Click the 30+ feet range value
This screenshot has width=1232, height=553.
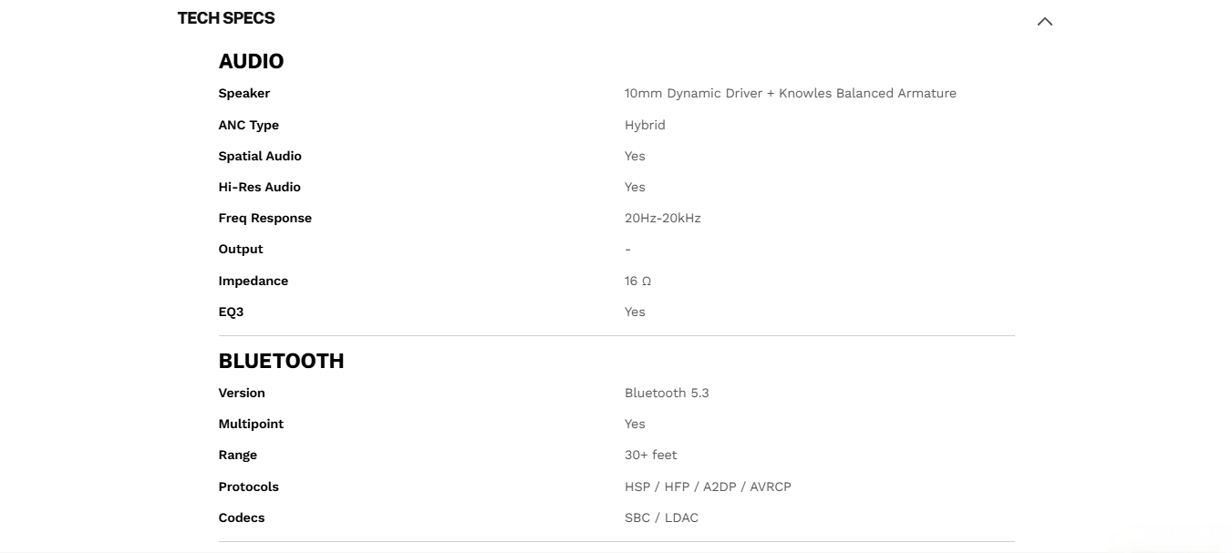click(x=650, y=455)
